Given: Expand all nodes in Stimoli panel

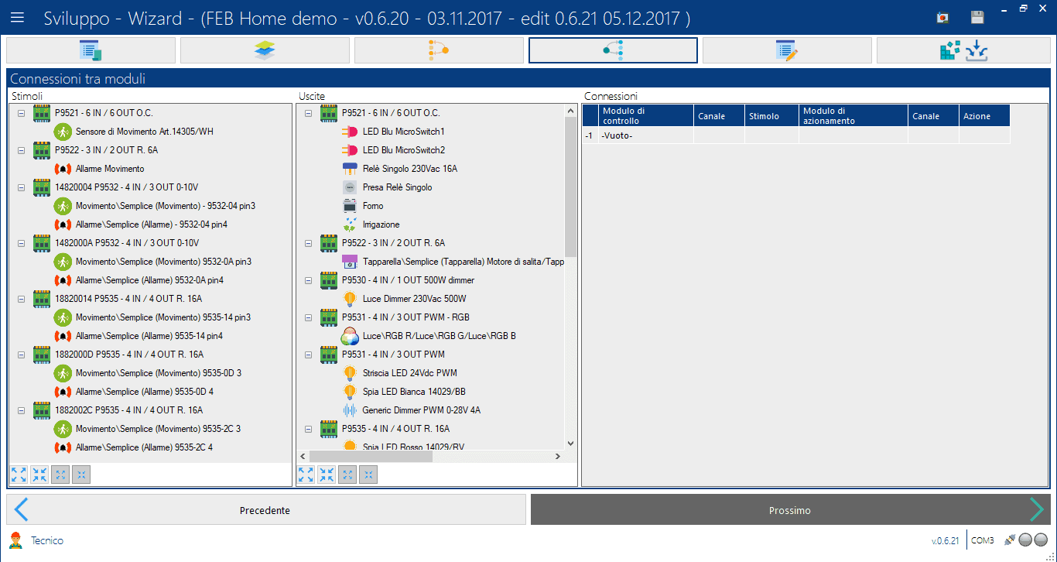Looking at the screenshot, I should [19, 475].
